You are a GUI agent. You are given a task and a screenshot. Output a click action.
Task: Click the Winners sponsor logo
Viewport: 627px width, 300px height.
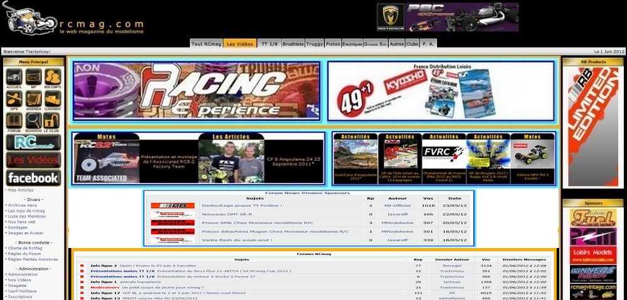(x=593, y=274)
